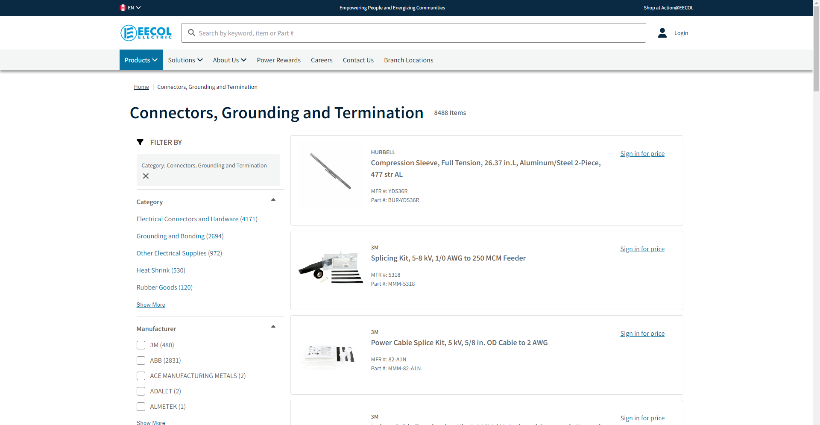Click the user account login icon
Viewport: 820px width, 425px height.
[x=662, y=33]
